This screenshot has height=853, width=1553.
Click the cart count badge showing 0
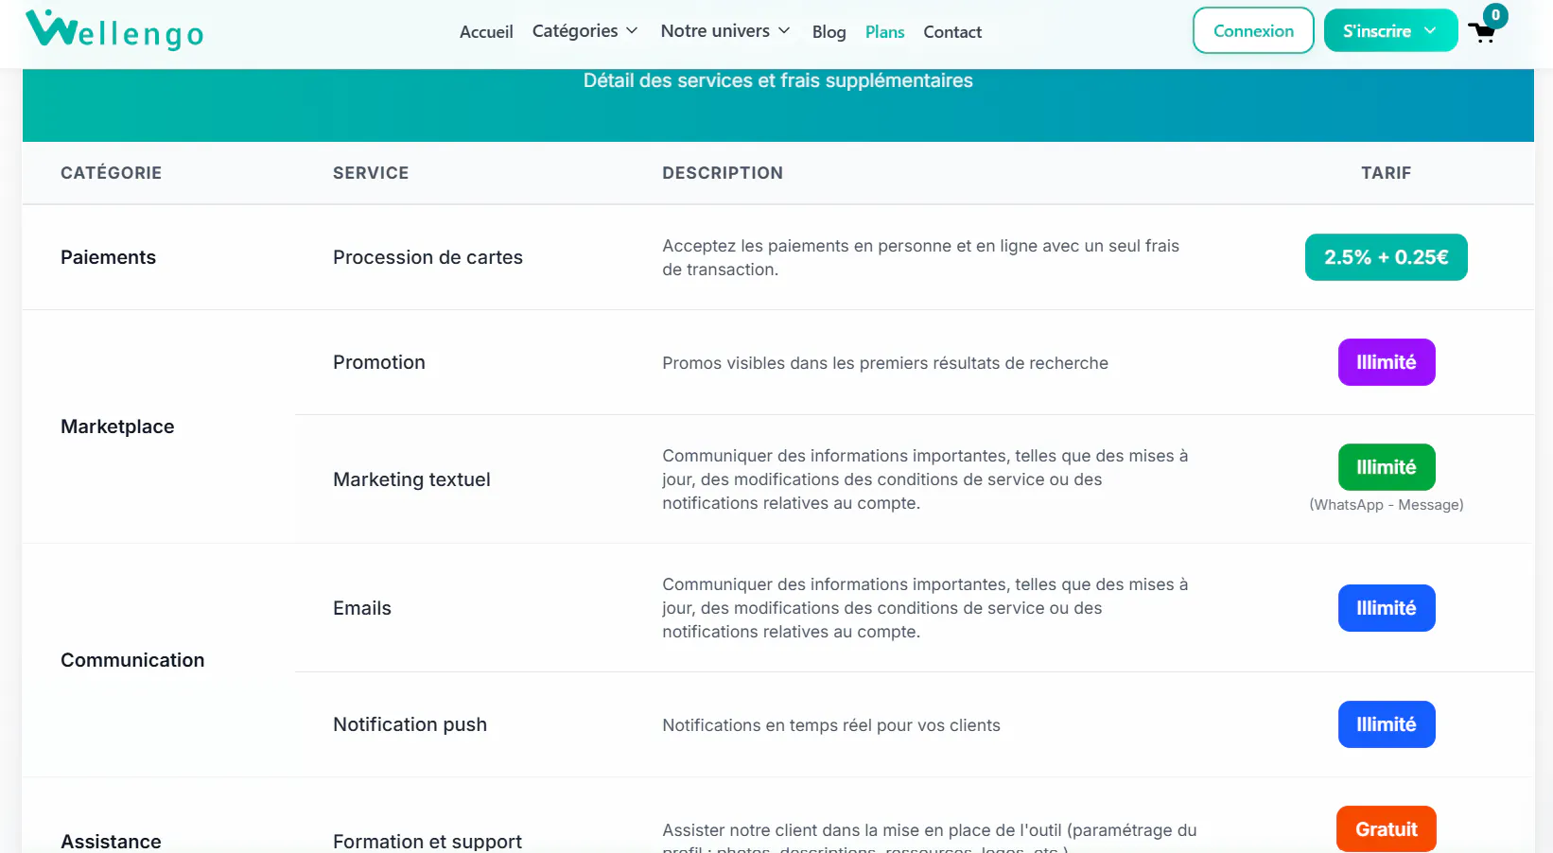(1495, 15)
